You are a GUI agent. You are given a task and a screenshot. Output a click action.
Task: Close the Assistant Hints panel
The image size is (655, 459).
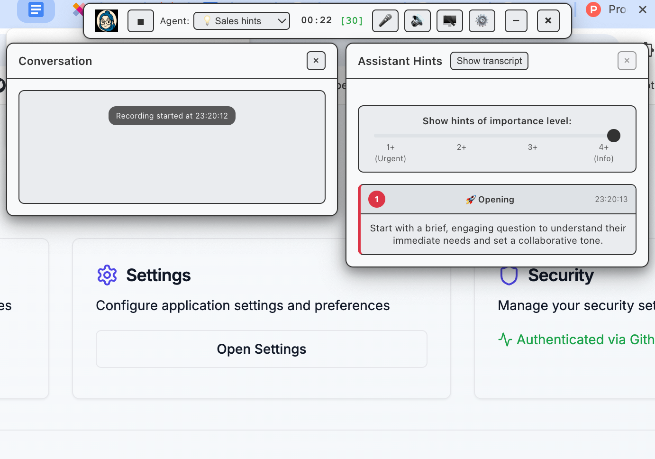pyautogui.click(x=627, y=61)
